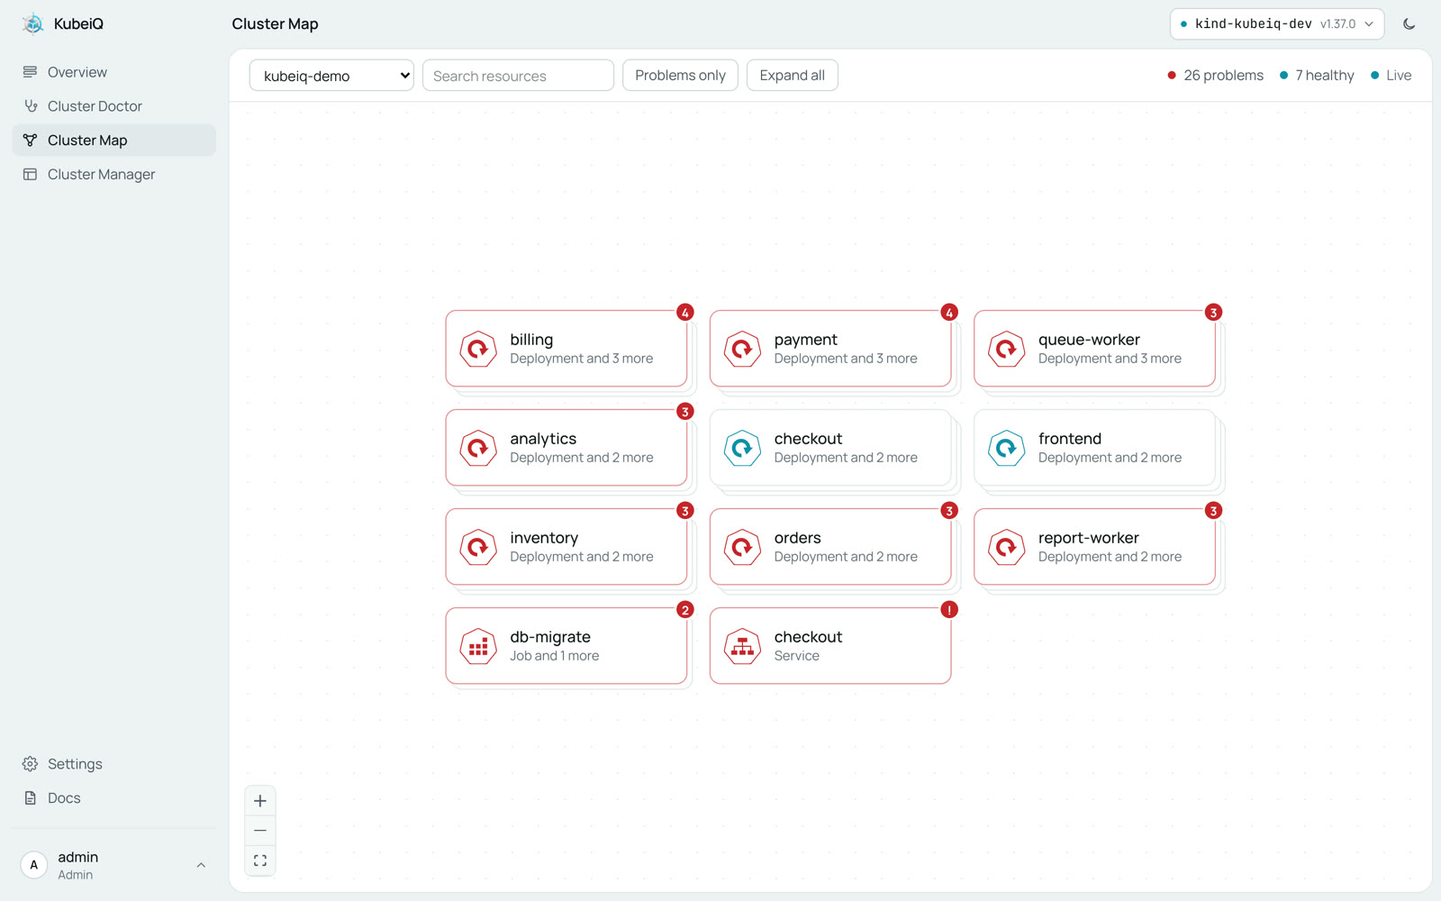This screenshot has height=901, width=1441.
Task: Click the Expand all button
Action: [792, 76]
